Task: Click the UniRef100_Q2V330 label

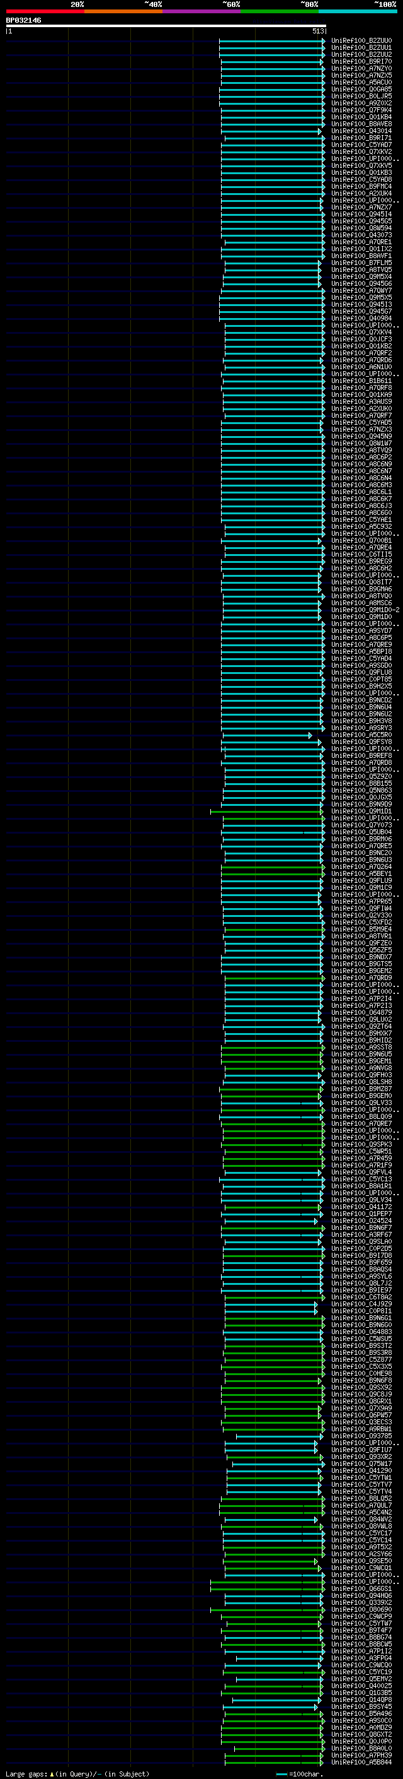Action: tap(361, 915)
